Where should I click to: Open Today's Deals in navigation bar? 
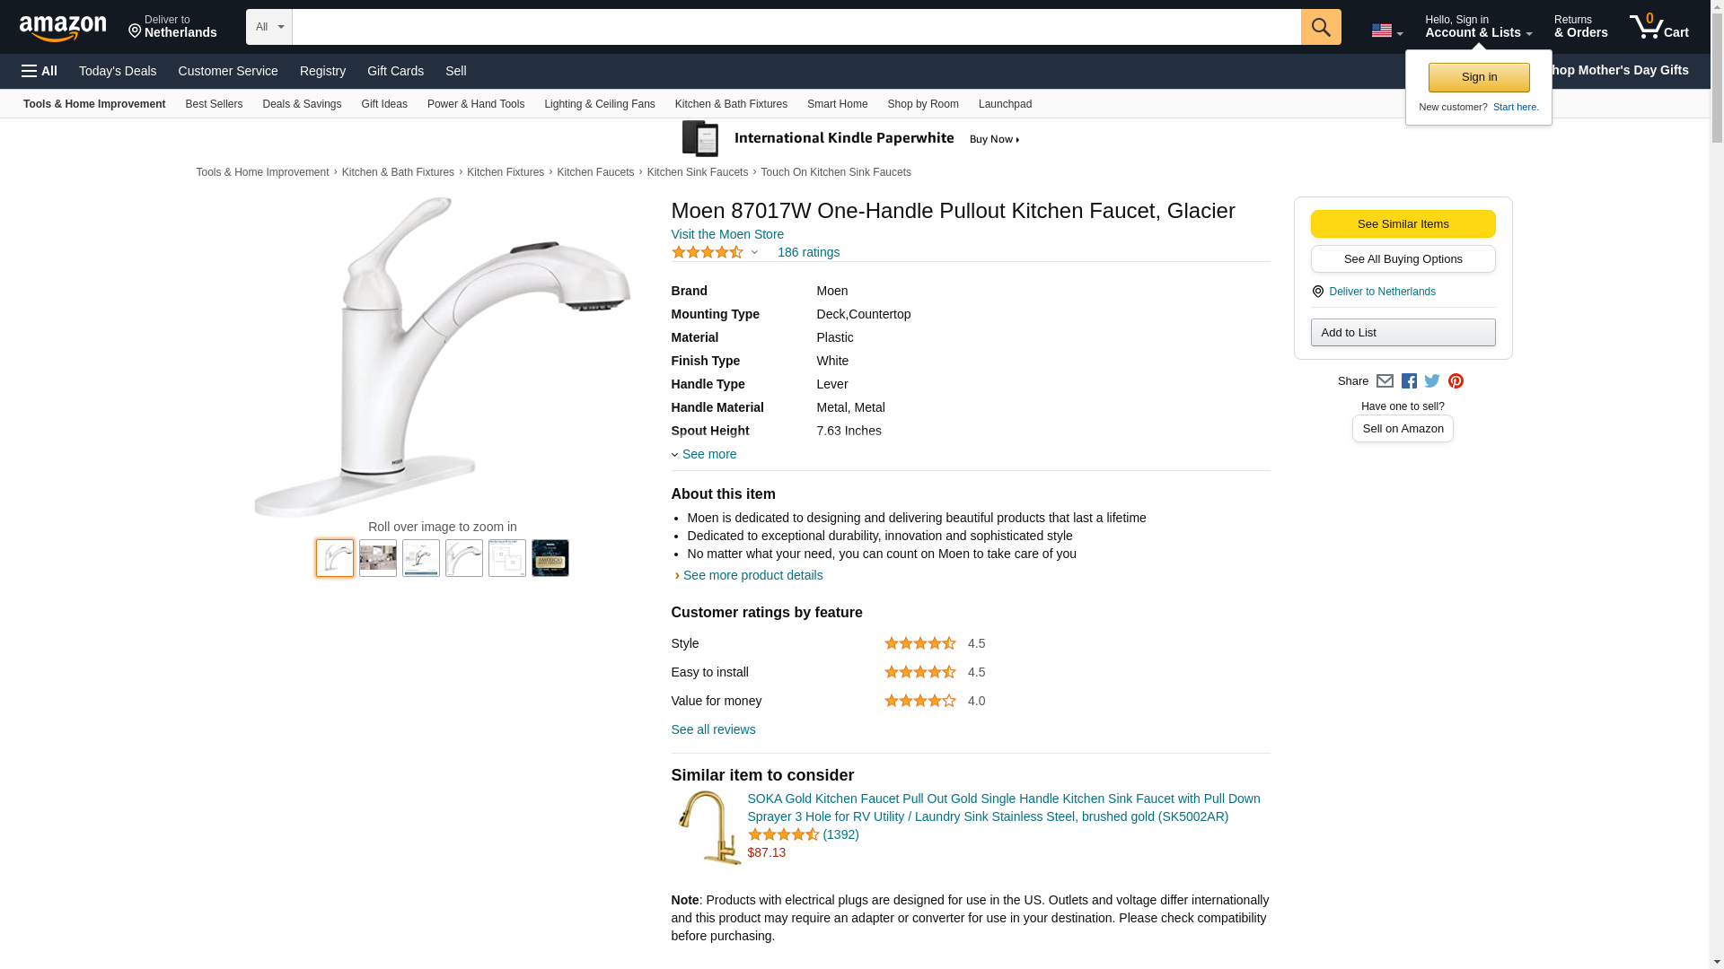[x=118, y=71]
